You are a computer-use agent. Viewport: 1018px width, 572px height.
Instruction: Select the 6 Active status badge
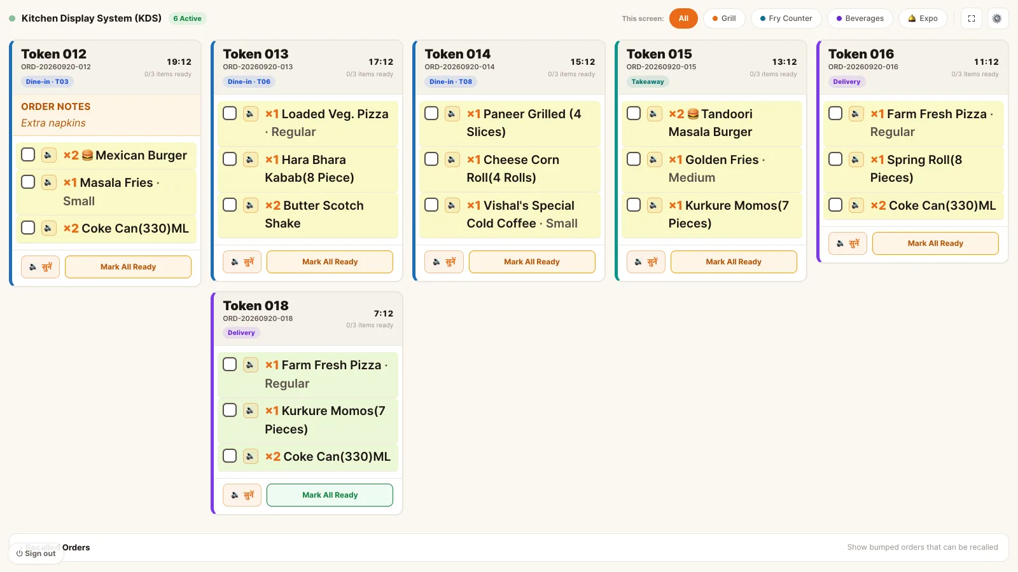pyautogui.click(x=188, y=18)
